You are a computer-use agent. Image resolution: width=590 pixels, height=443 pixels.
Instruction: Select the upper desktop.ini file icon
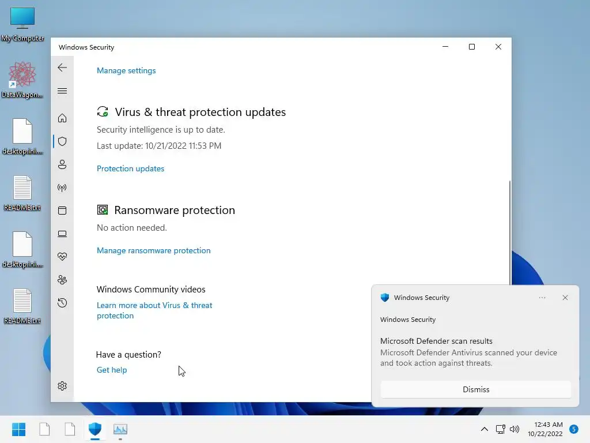point(22,136)
